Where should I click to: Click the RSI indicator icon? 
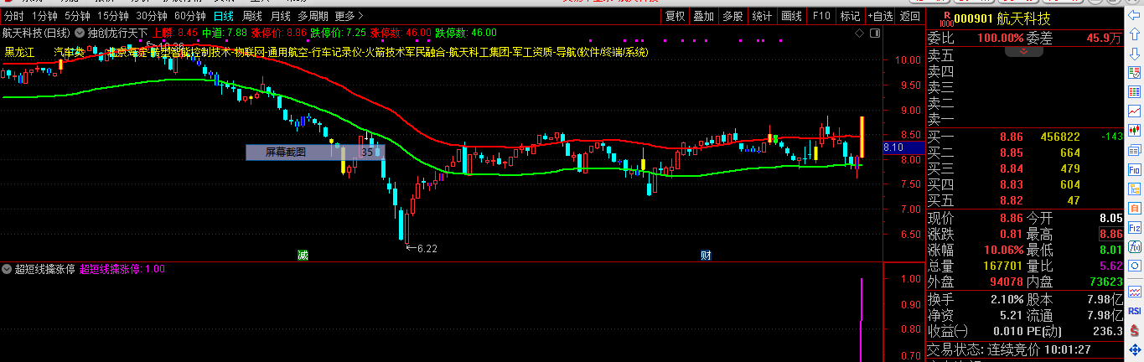pyautogui.click(x=1135, y=310)
